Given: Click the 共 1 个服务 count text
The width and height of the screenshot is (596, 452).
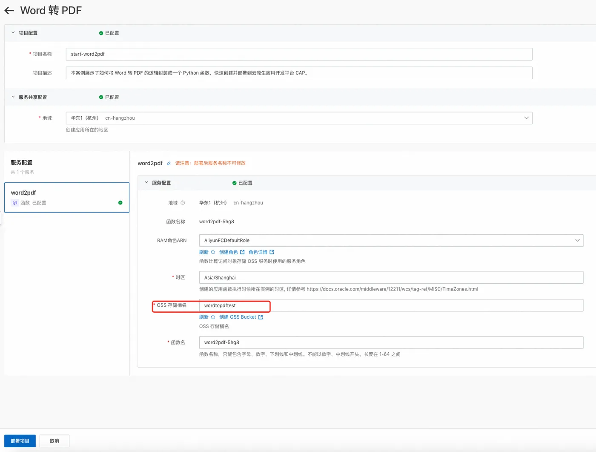Looking at the screenshot, I should 22,172.
